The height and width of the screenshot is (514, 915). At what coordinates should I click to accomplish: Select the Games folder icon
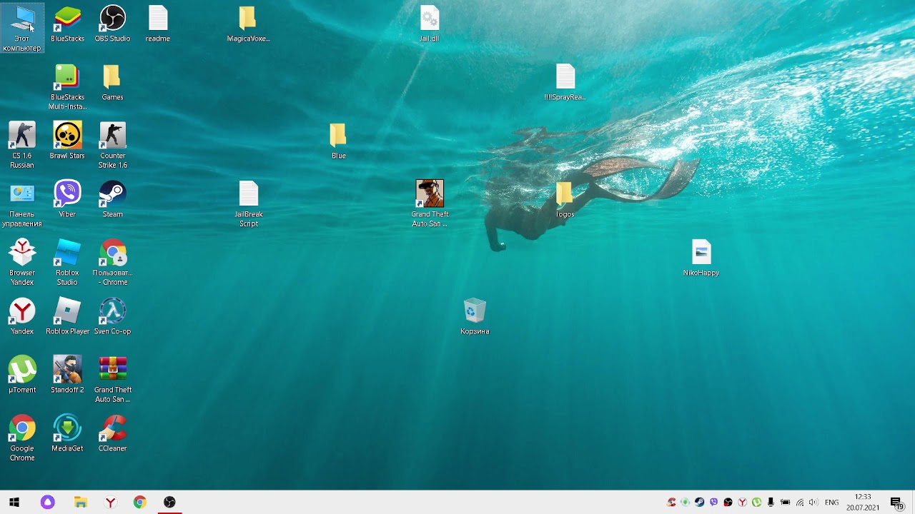coord(112,83)
